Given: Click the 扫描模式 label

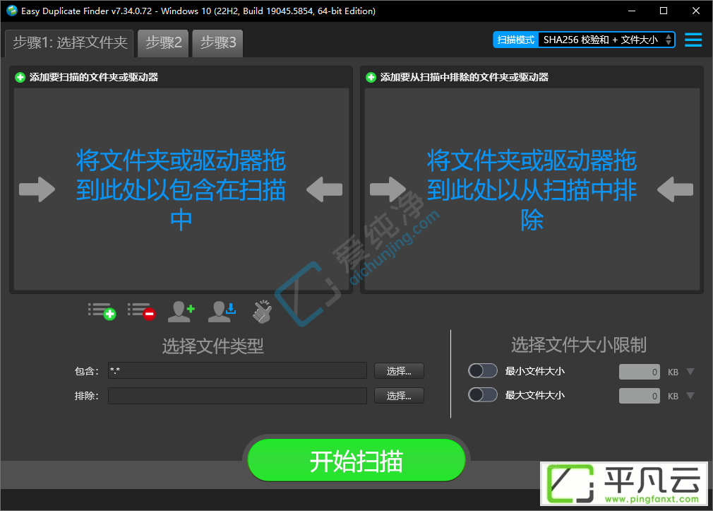Looking at the screenshot, I should [x=515, y=40].
